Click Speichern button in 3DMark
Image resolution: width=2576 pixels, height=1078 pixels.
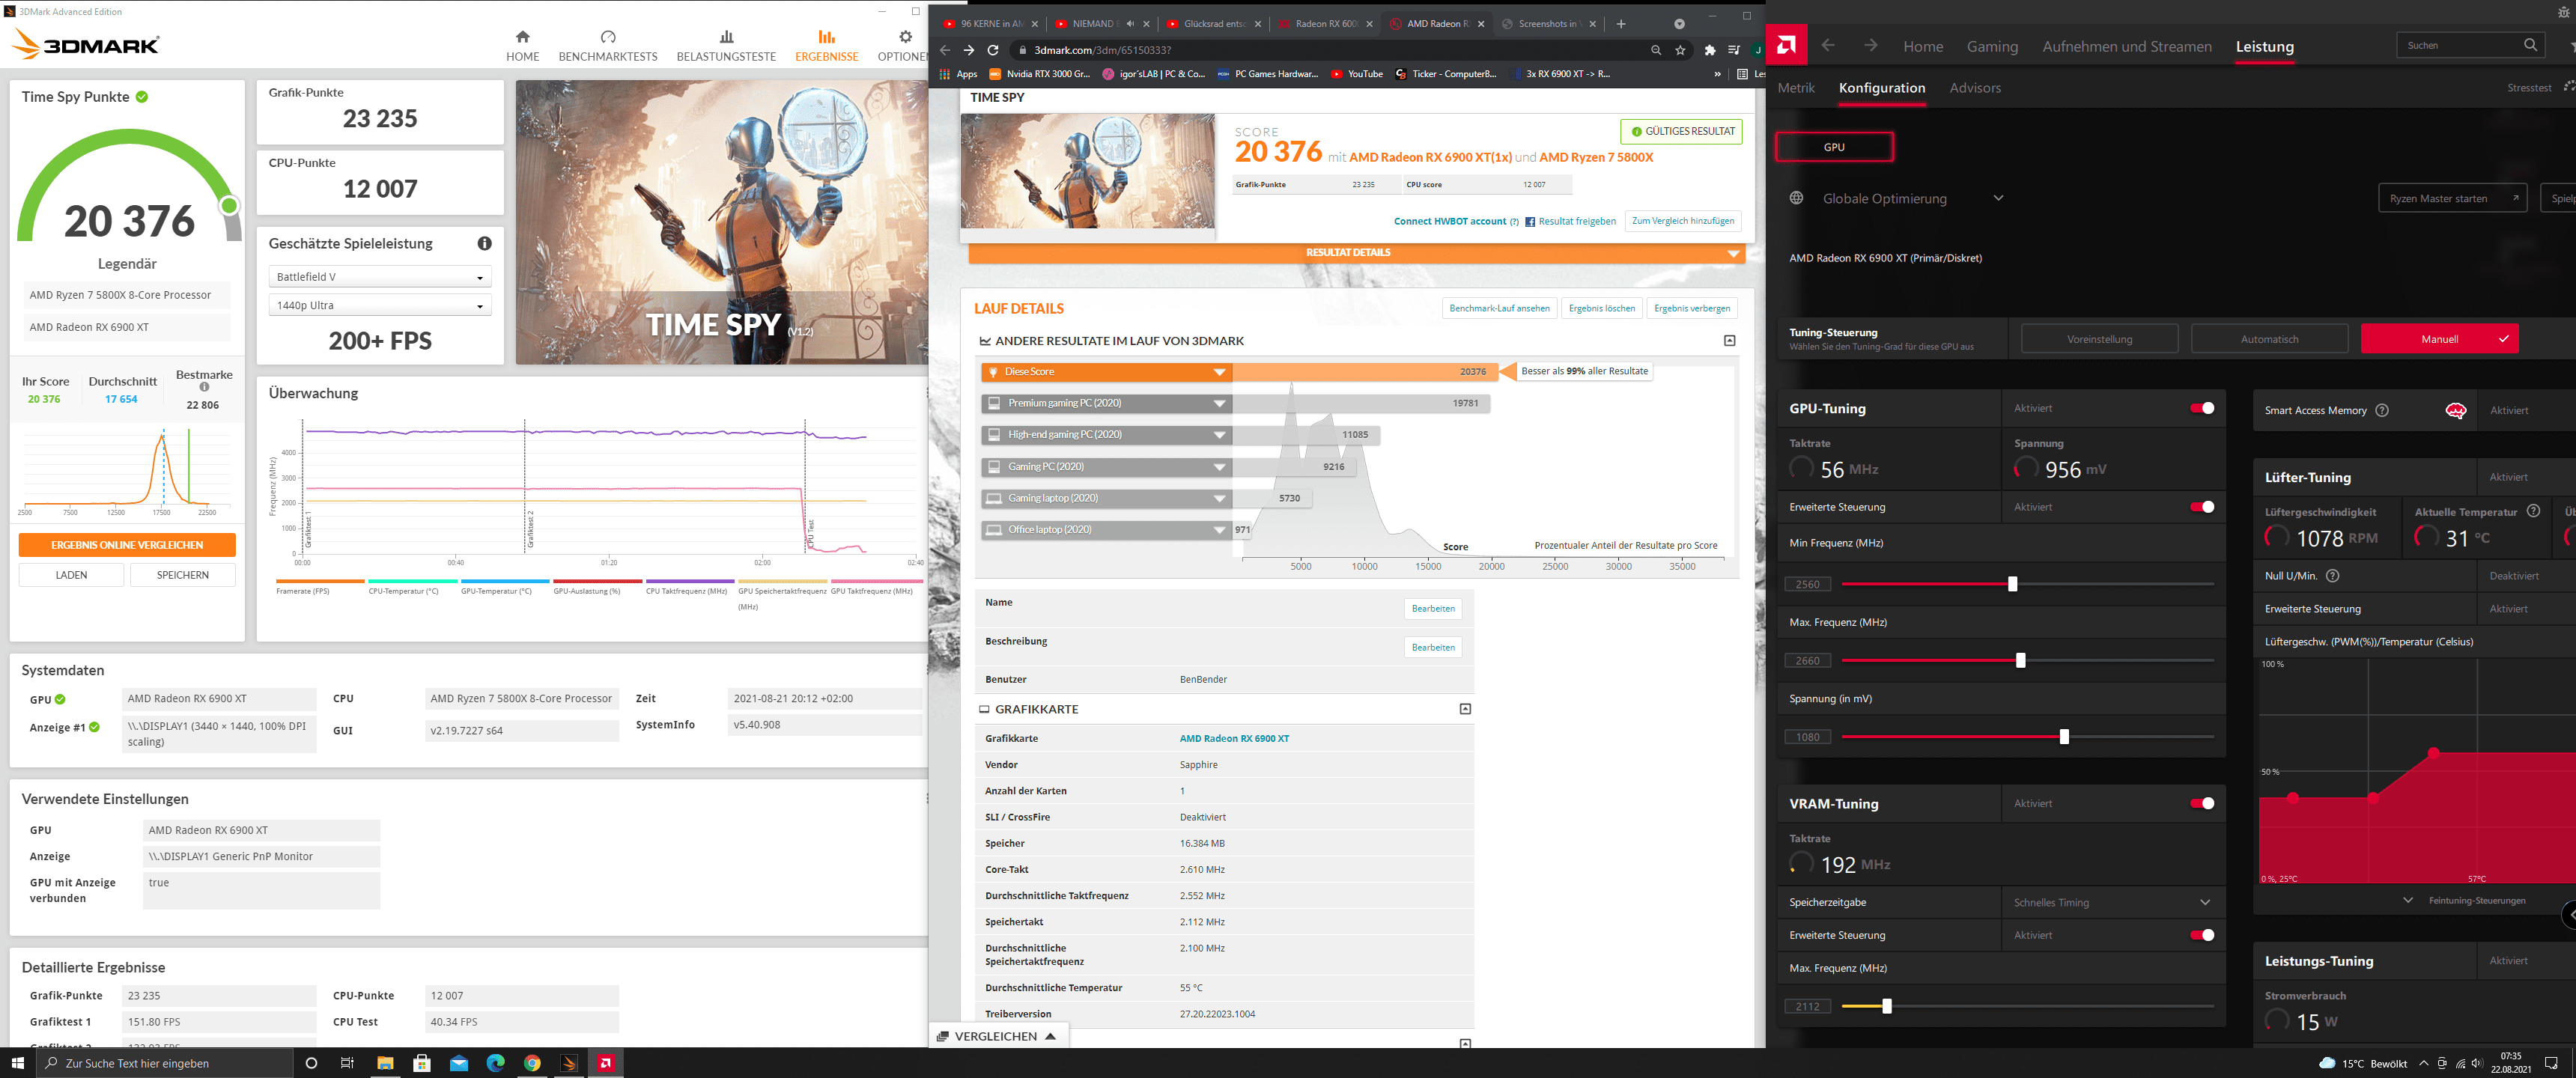182,575
